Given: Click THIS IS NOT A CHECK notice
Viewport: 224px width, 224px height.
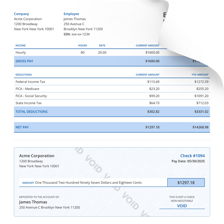Looking at the screenshot, I should [x=182, y=197].
